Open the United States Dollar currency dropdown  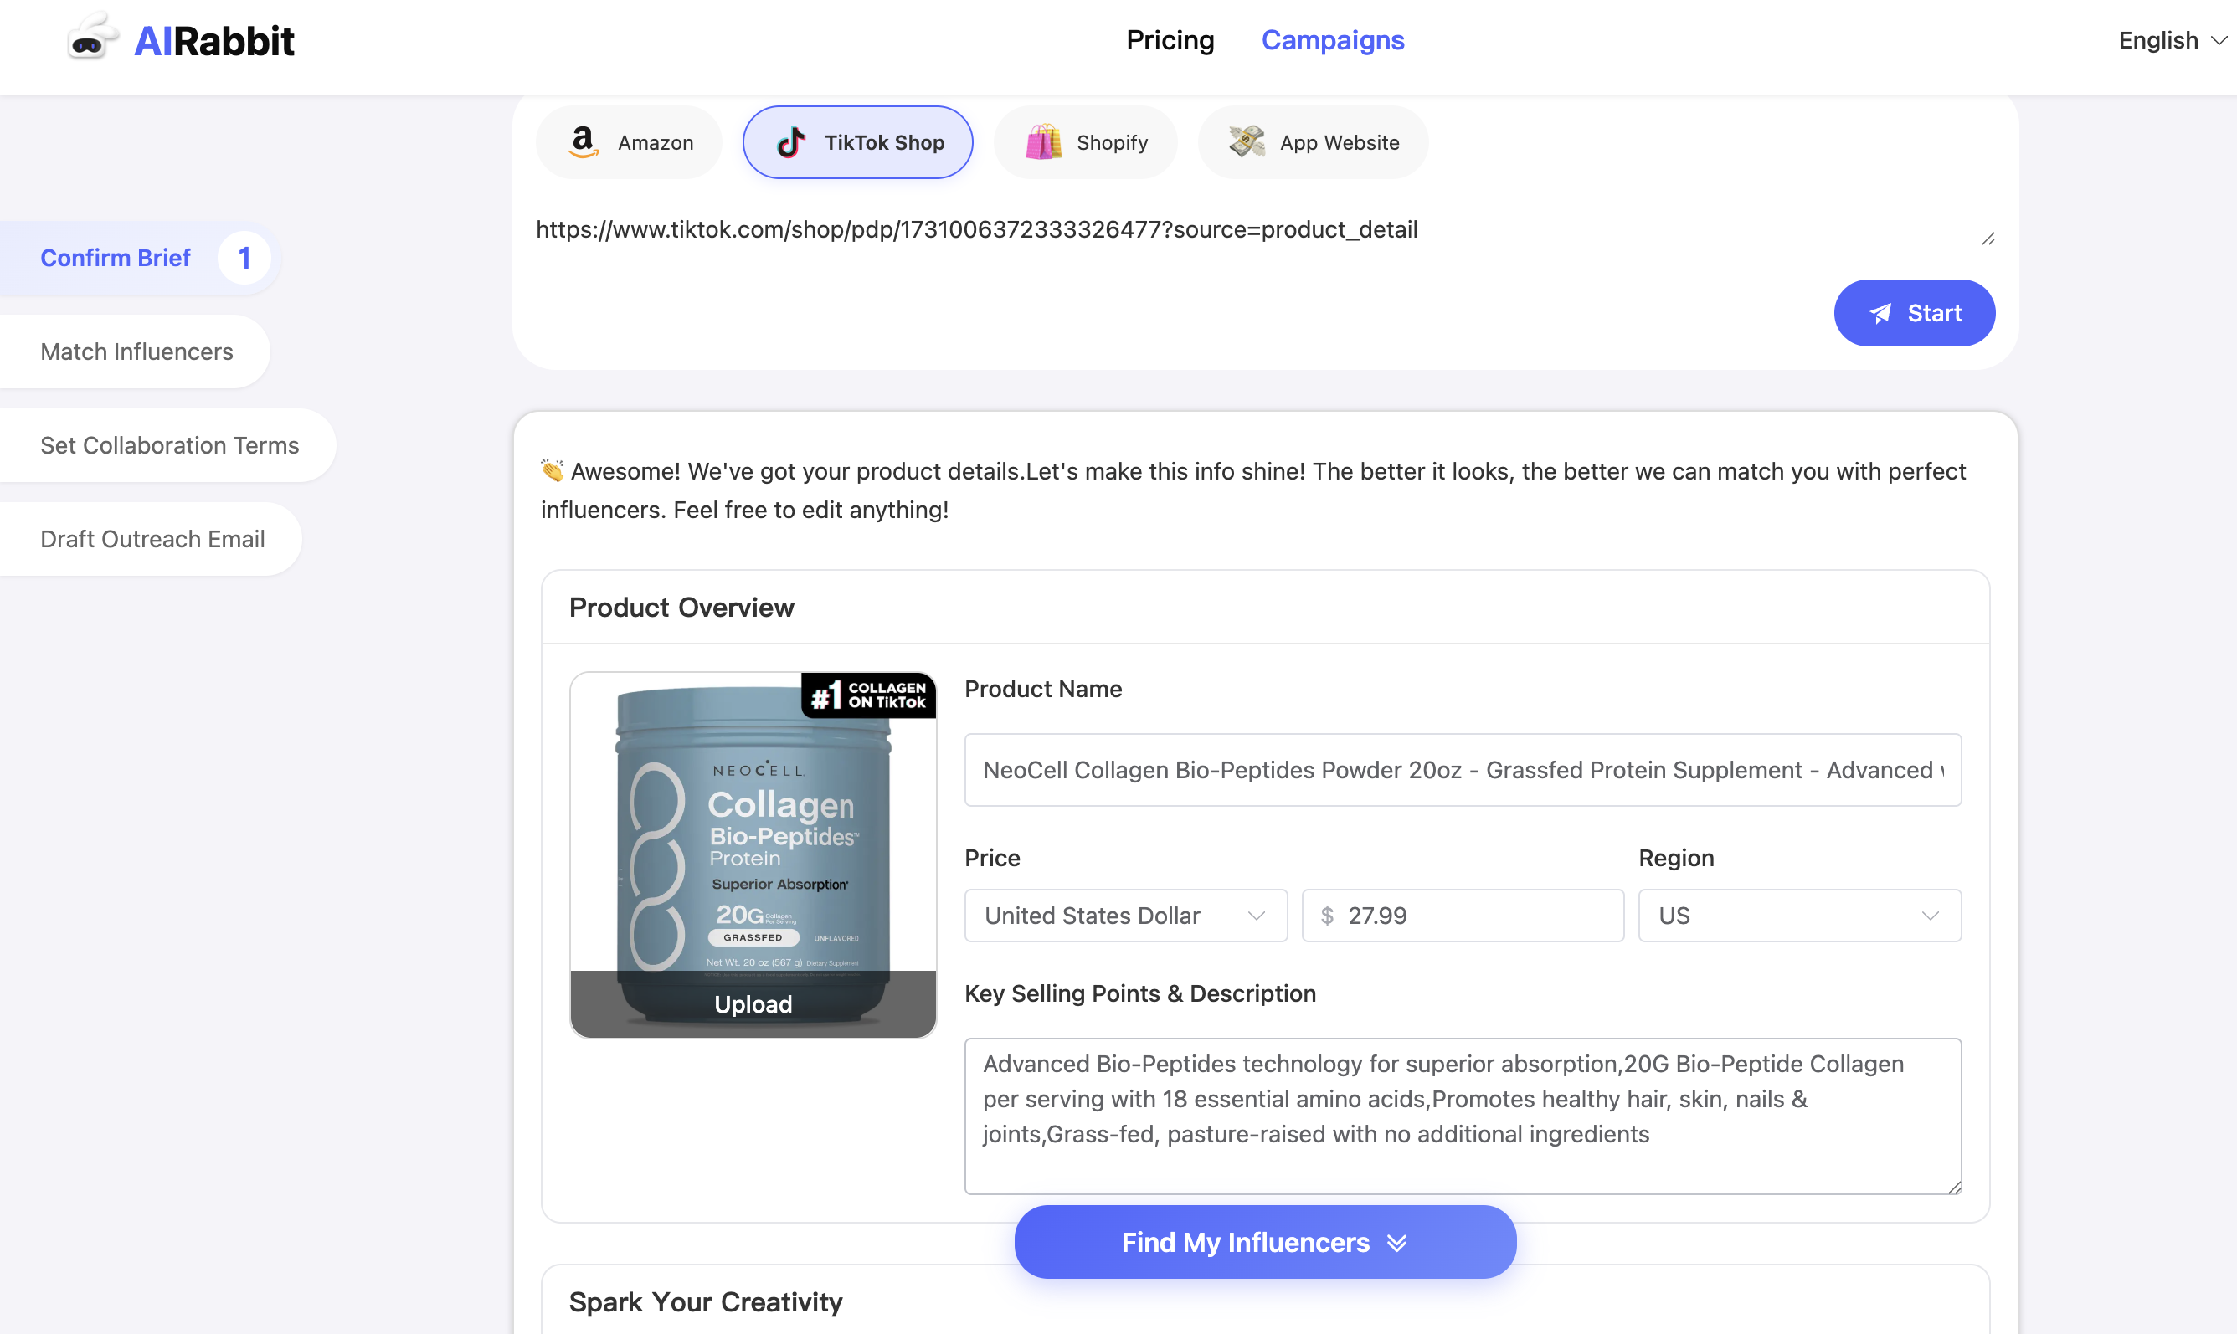(x=1125, y=915)
